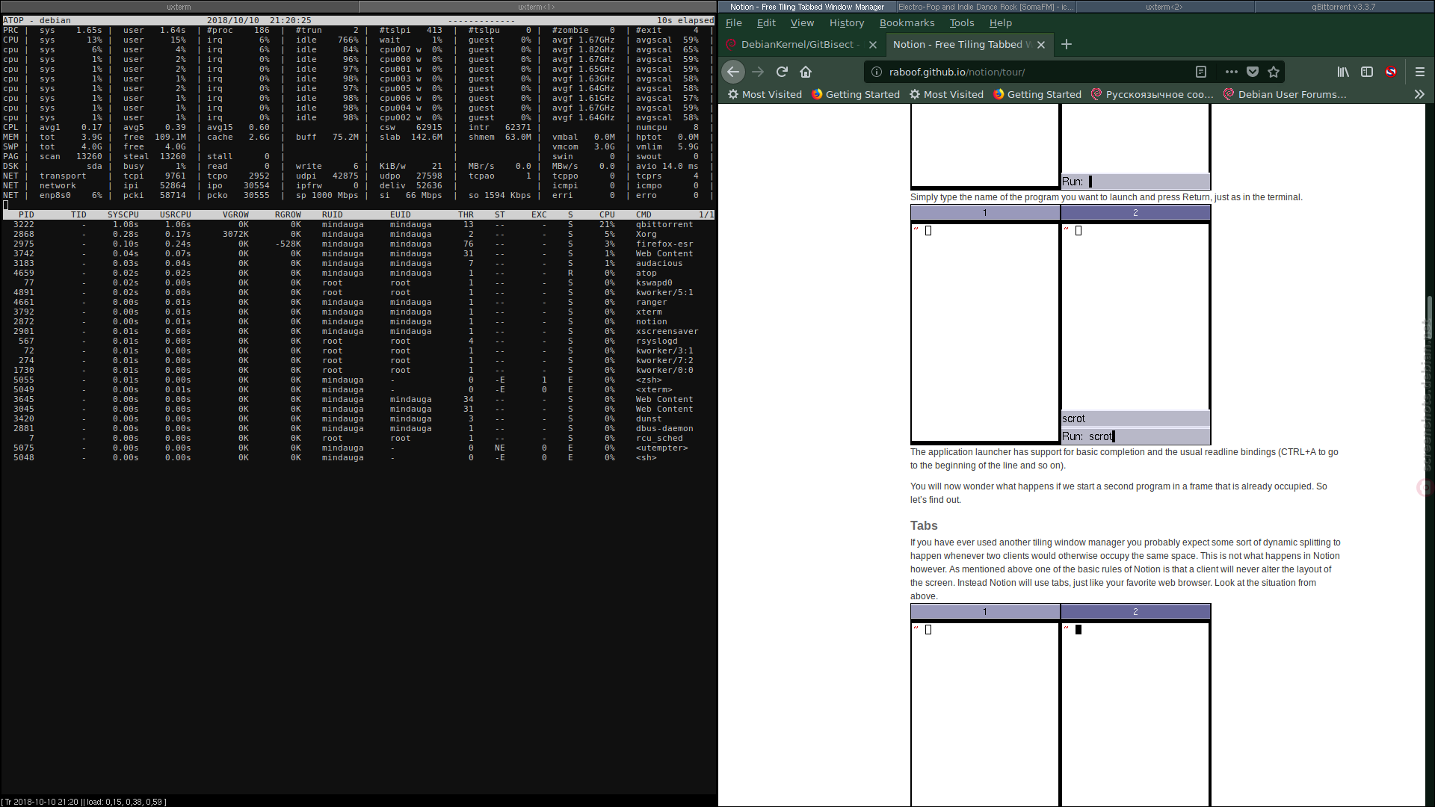The image size is (1435, 807).
Task: Click the xscreensaver process row in atop
Action: [x=357, y=332]
